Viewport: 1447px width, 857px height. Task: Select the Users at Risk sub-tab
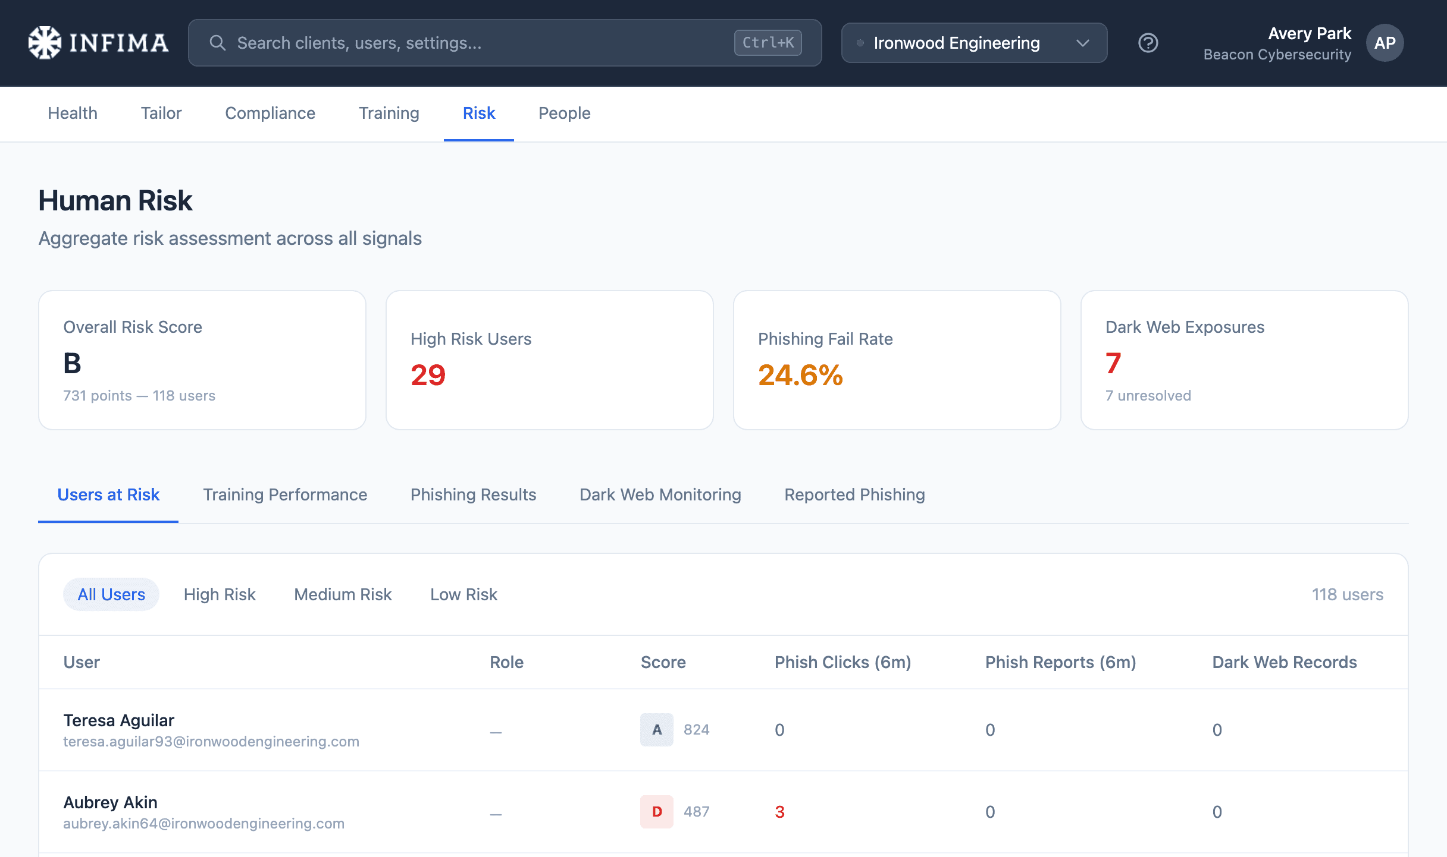point(108,494)
